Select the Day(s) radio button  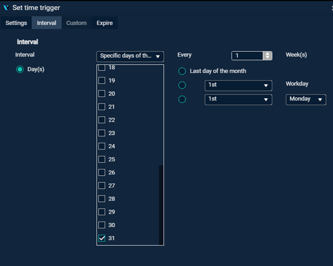pyautogui.click(x=20, y=69)
